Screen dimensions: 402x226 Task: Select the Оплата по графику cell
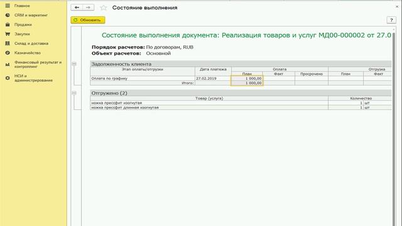pyautogui.click(x=143, y=78)
